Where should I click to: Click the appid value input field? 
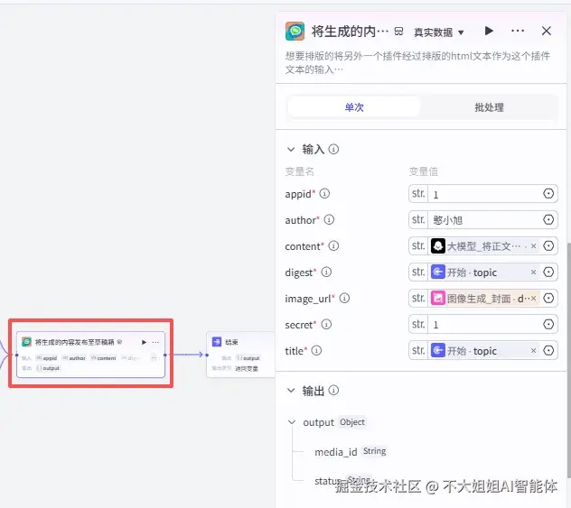484,194
